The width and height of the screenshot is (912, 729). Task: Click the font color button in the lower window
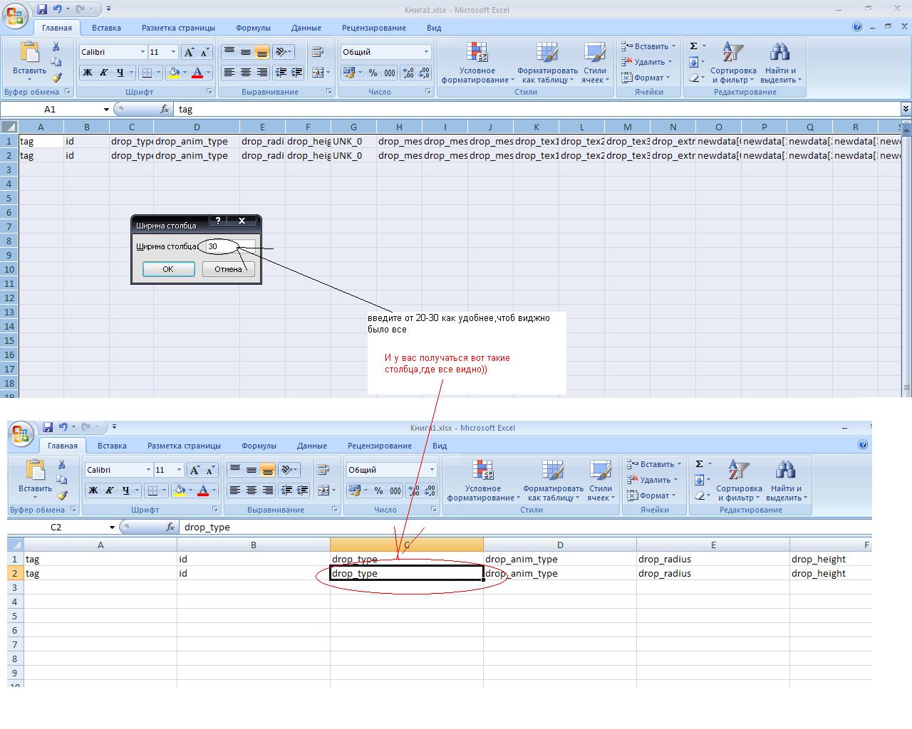(x=203, y=491)
